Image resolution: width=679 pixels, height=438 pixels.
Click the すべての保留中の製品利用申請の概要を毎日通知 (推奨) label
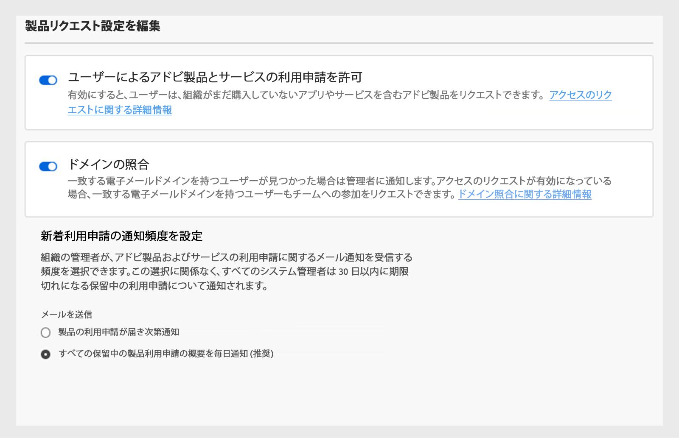(x=166, y=354)
